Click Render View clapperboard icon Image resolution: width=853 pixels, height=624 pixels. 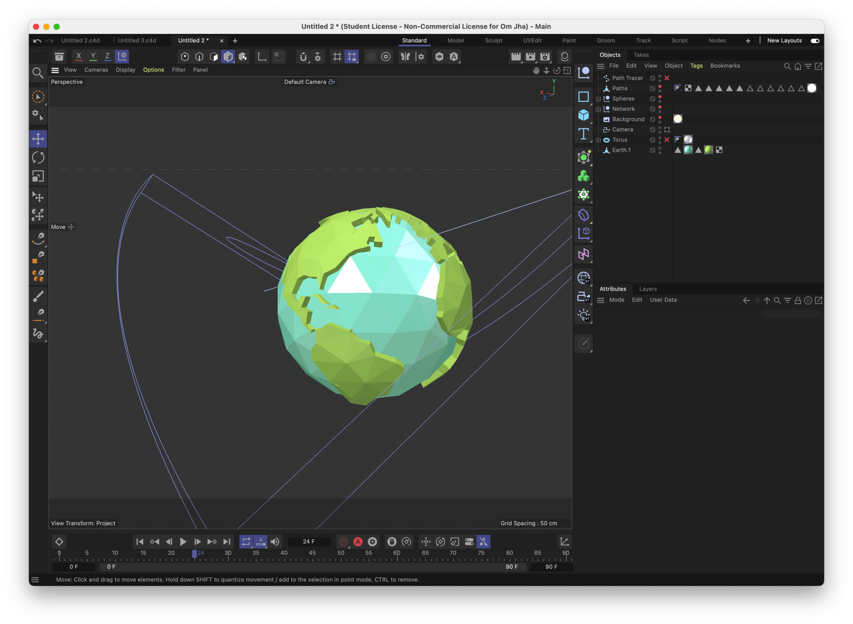point(516,57)
